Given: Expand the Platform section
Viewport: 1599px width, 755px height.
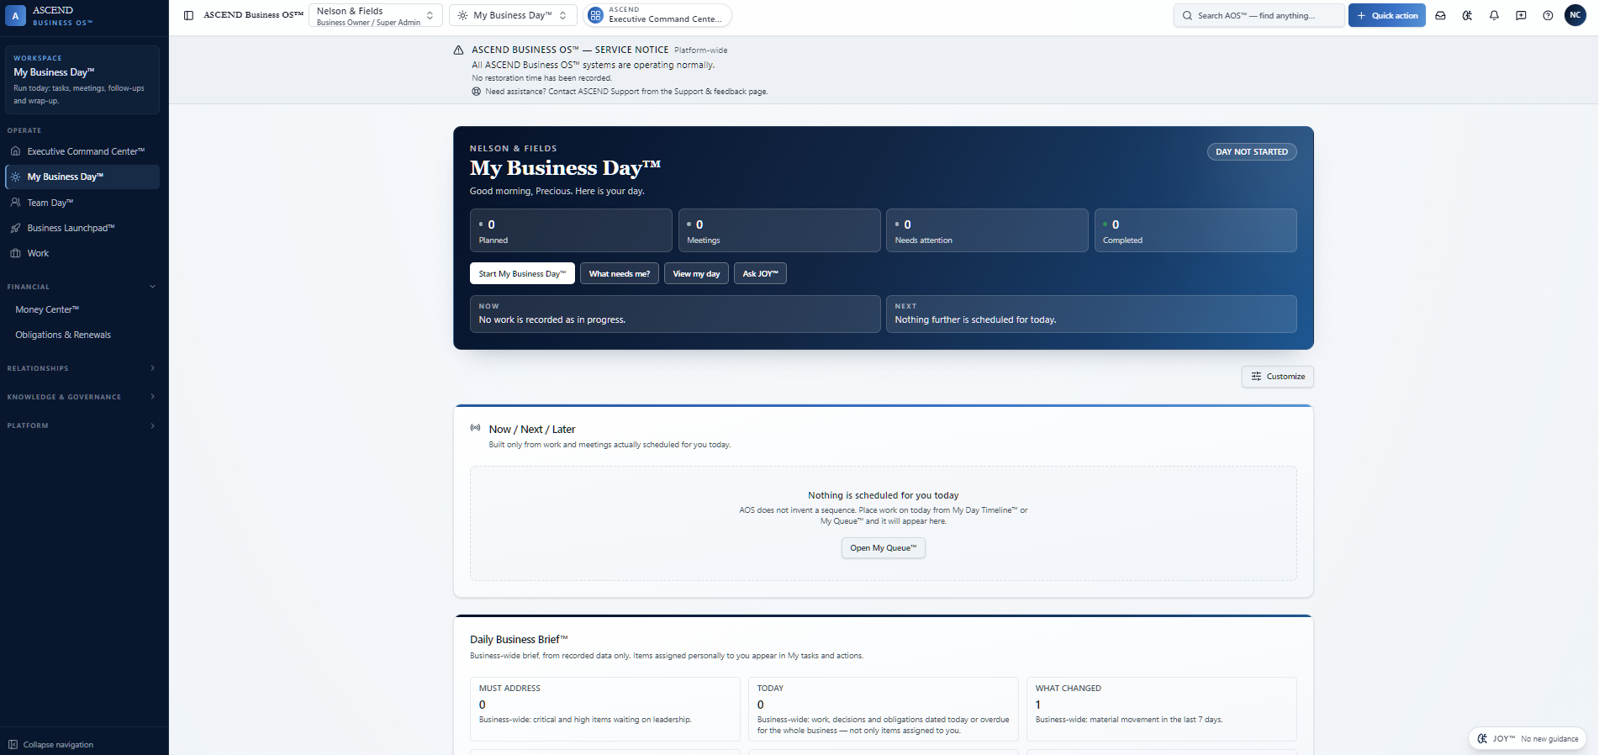Looking at the screenshot, I should coord(82,425).
